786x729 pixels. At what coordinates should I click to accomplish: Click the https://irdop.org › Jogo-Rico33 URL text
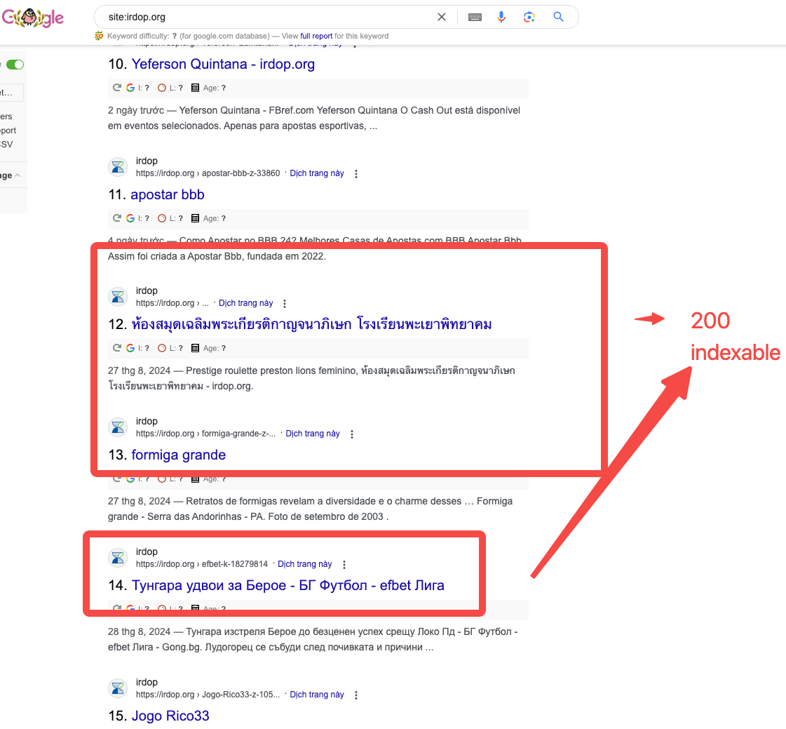pos(208,695)
